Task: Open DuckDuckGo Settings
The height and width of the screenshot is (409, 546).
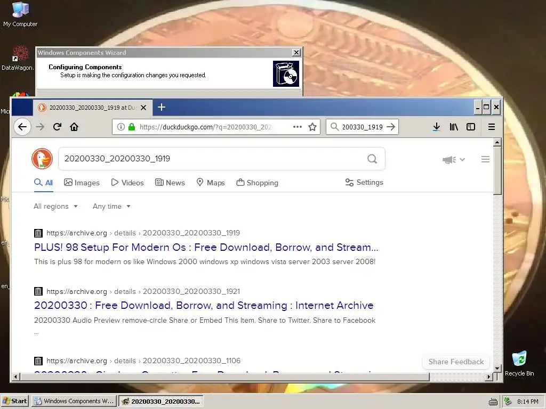Action: tap(364, 182)
